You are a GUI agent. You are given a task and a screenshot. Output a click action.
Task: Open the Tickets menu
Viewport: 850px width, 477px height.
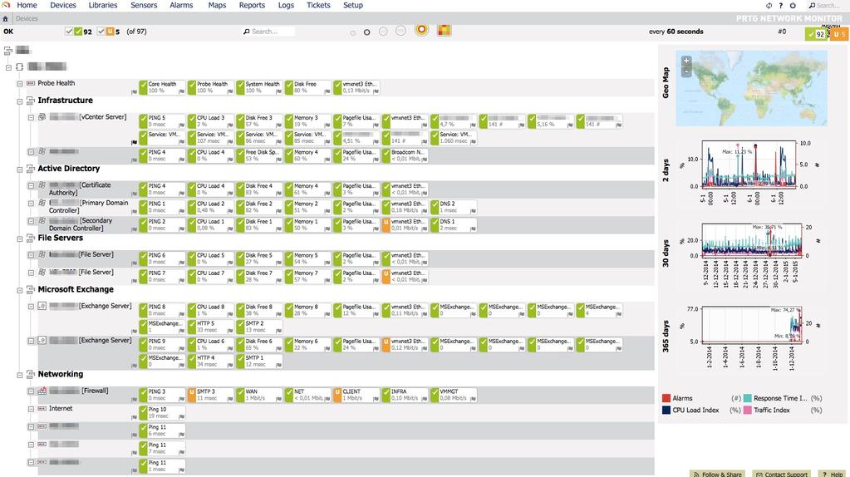[x=318, y=6]
